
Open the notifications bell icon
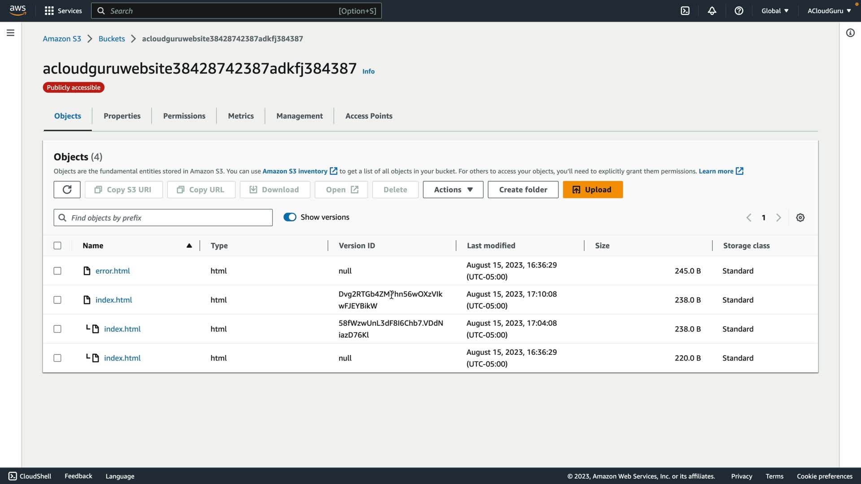click(712, 11)
